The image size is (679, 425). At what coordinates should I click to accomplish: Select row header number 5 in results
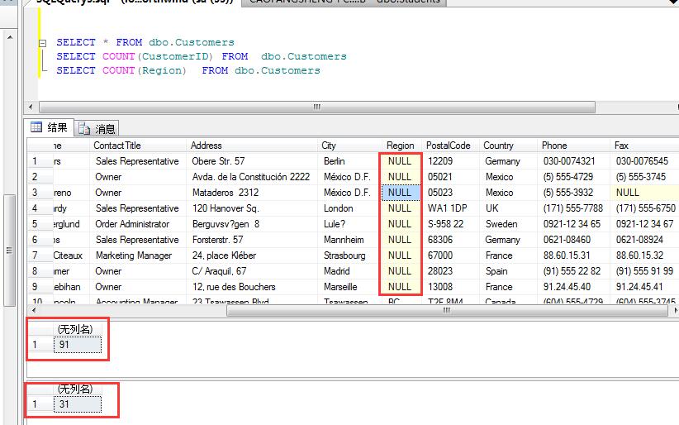pyautogui.click(x=35, y=224)
